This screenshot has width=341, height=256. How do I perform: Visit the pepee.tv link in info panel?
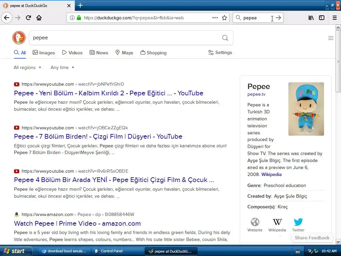coord(256,94)
